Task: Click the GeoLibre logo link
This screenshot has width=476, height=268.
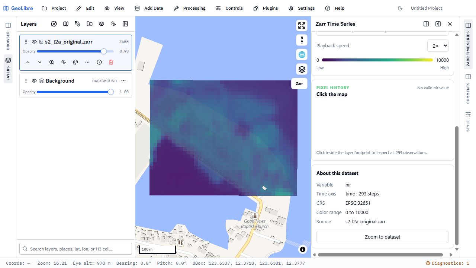Action: pos(19,8)
